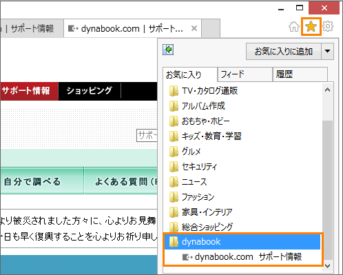Click the red サポート情報 navigation item
343x275 pixels.
point(29,91)
